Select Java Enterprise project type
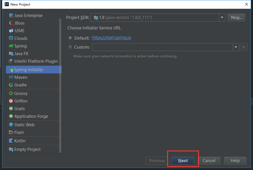Image resolution: width=253 pixels, height=170 pixels. [32, 16]
